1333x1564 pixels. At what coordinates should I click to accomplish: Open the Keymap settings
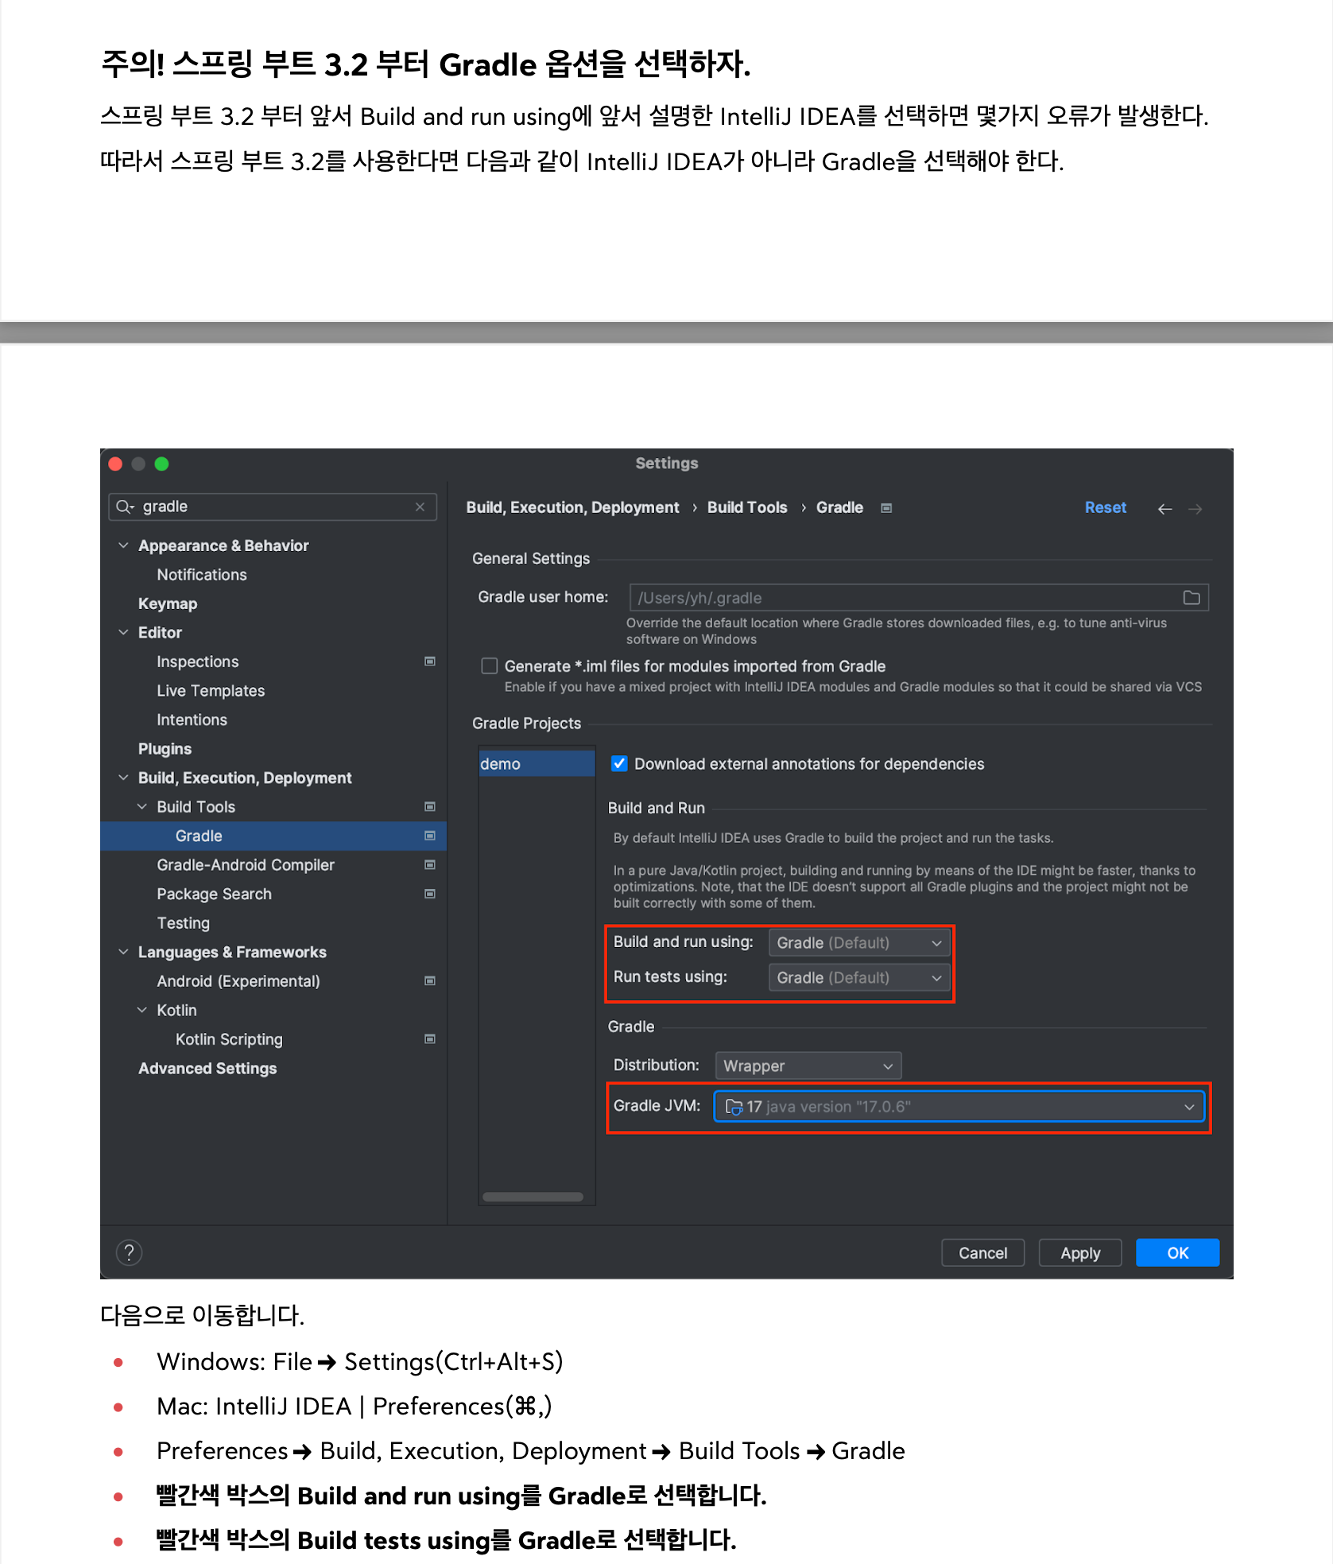point(168,603)
